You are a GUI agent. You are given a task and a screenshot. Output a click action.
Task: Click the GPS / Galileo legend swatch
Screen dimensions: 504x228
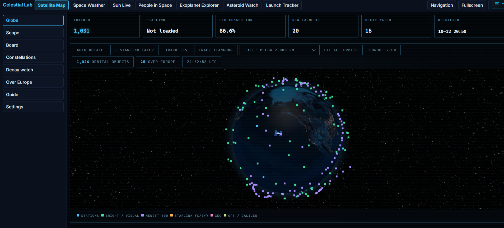pyautogui.click(x=225, y=215)
